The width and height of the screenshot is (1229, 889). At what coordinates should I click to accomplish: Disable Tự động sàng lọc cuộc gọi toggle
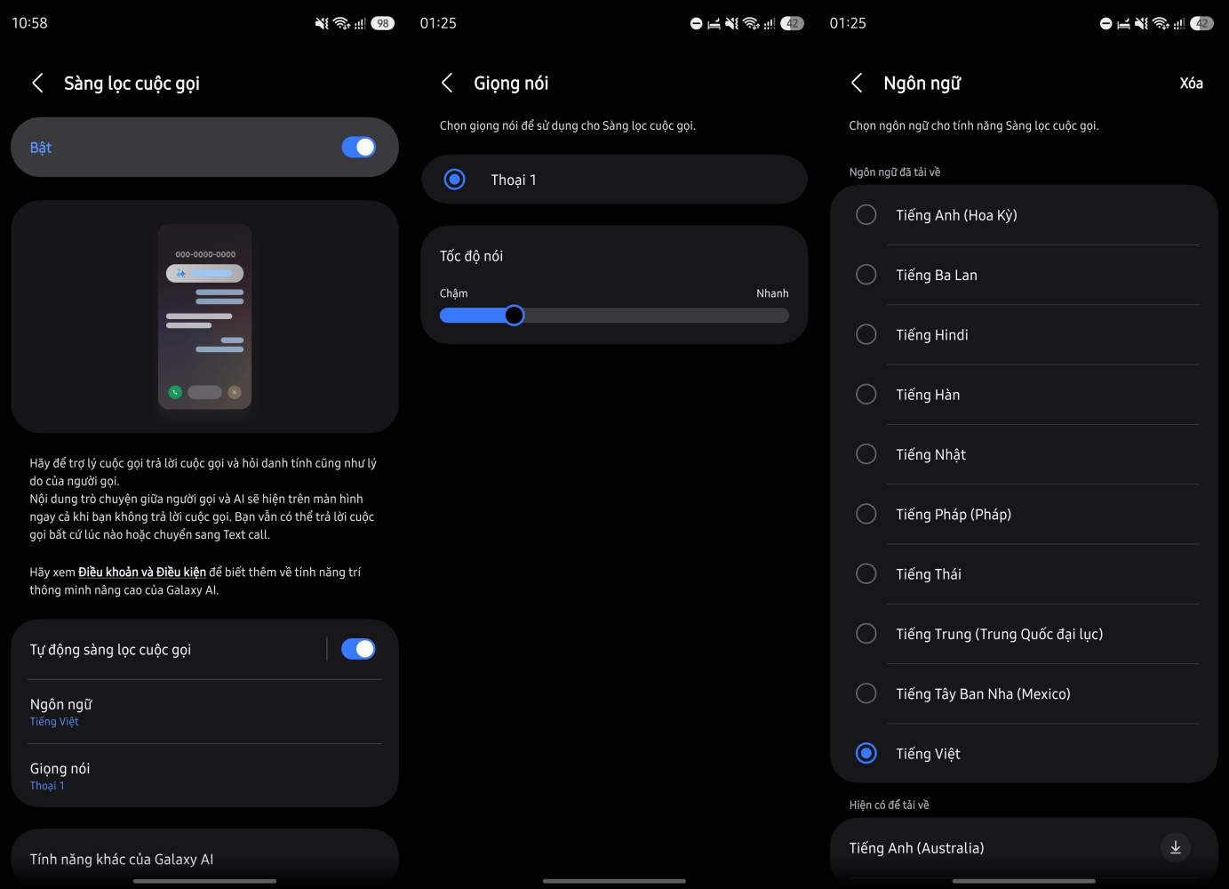359,650
